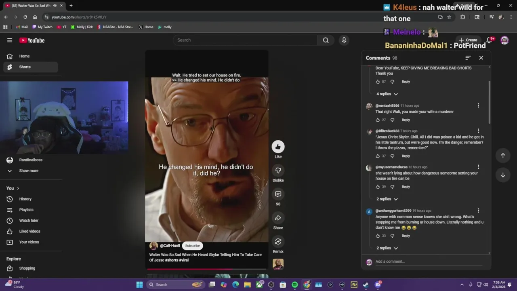Screen dimensions: 517x291
Task: Open Rantfinalboss subscription channel
Action: (x=31, y=160)
